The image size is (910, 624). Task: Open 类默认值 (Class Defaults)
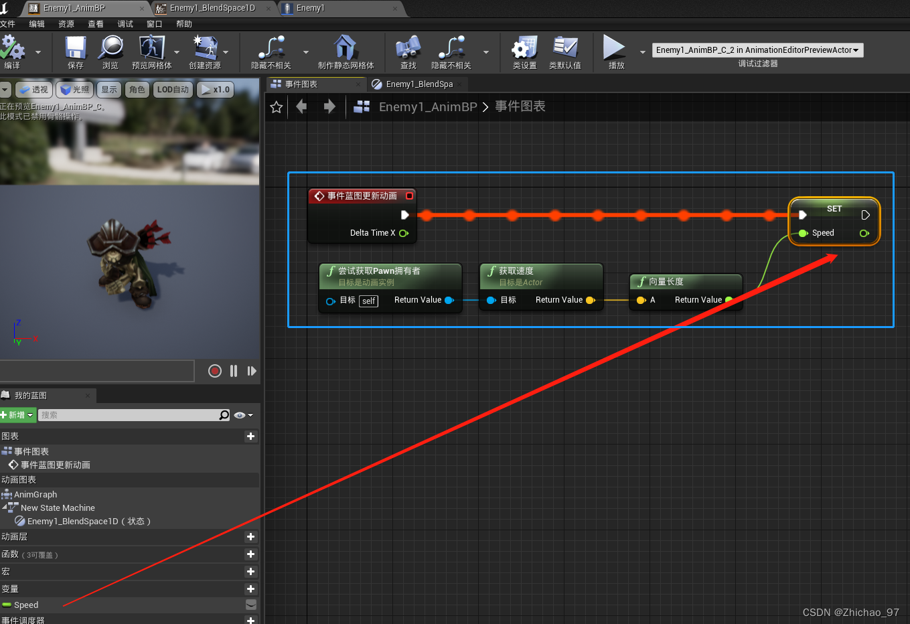pos(566,52)
